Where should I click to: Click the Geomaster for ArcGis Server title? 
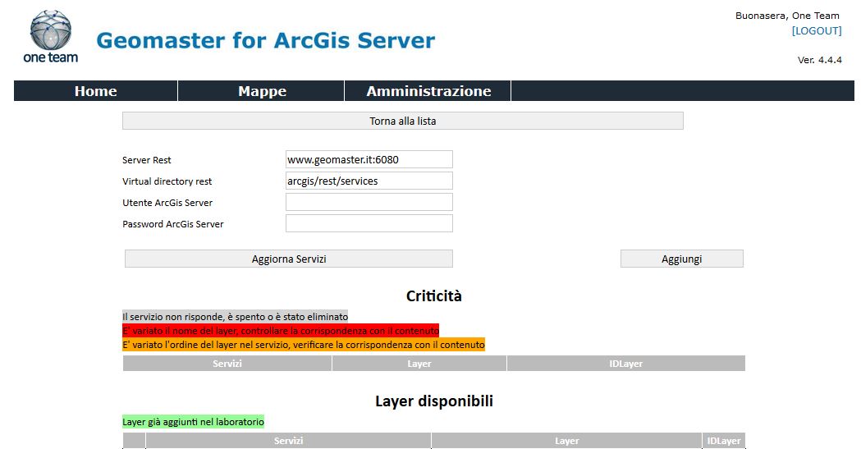tap(266, 40)
